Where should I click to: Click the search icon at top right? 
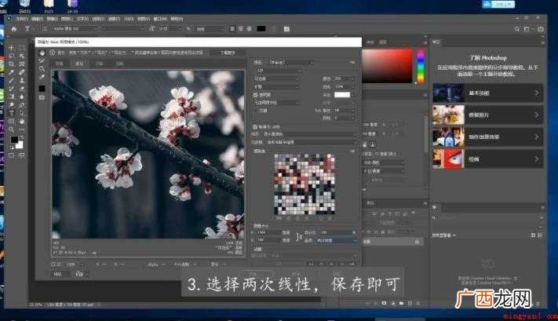pyautogui.click(x=517, y=29)
